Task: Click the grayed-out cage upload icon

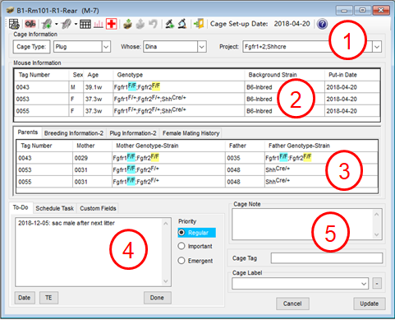Action: 140,24
